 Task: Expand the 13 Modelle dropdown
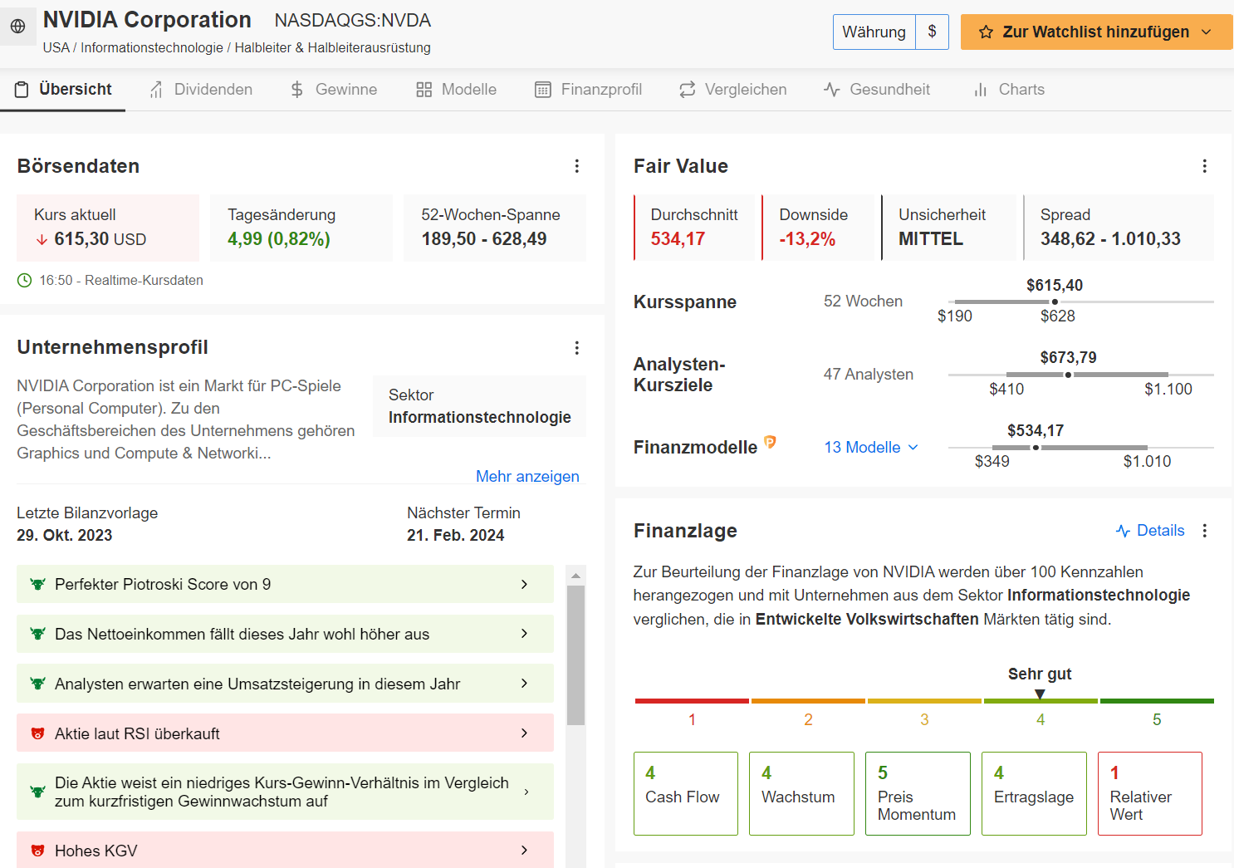872,448
